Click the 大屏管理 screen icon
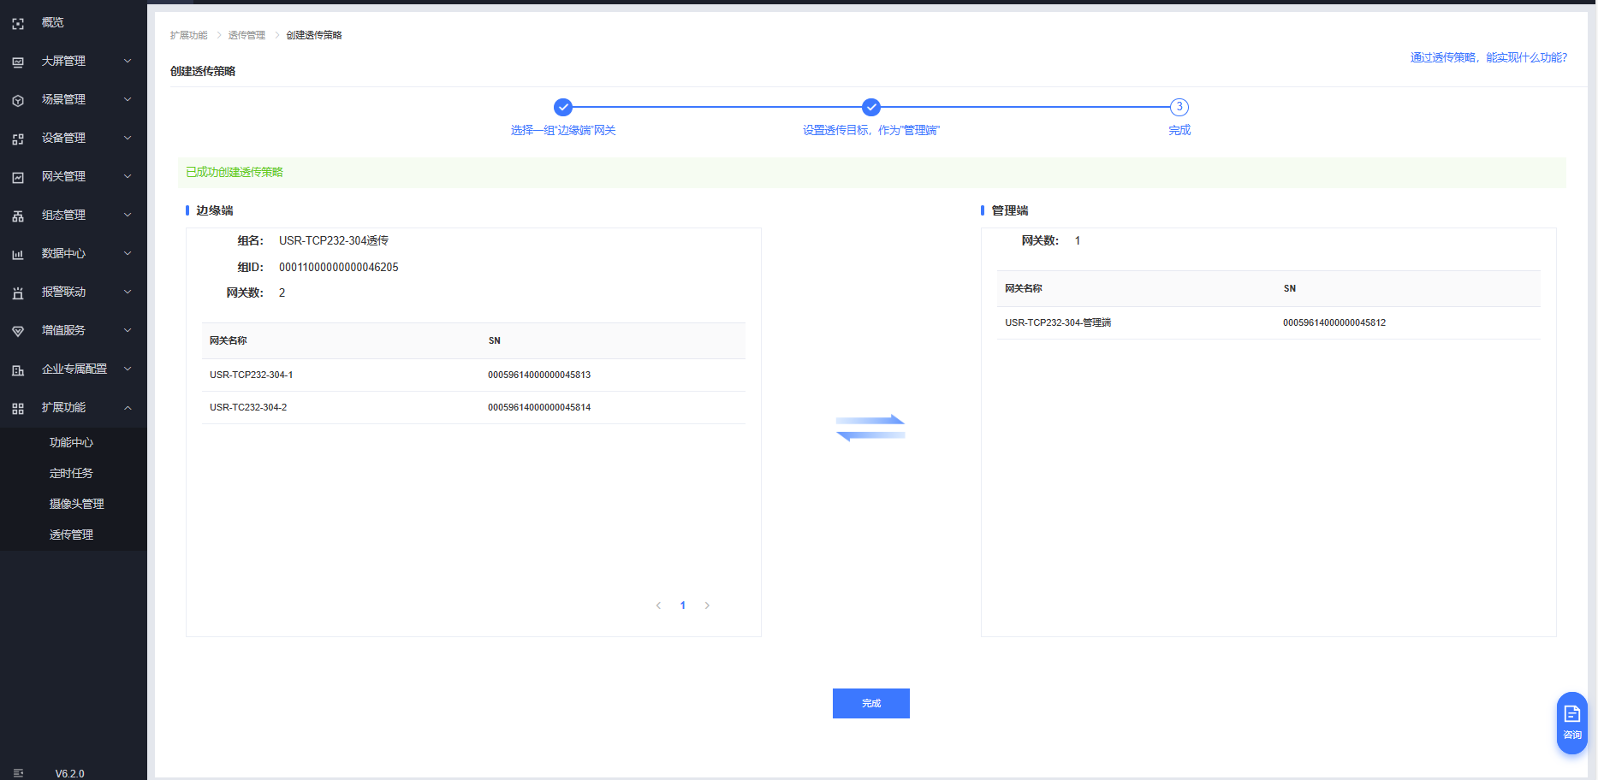This screenshot has width=1598, height=780. tap(18, 62)
